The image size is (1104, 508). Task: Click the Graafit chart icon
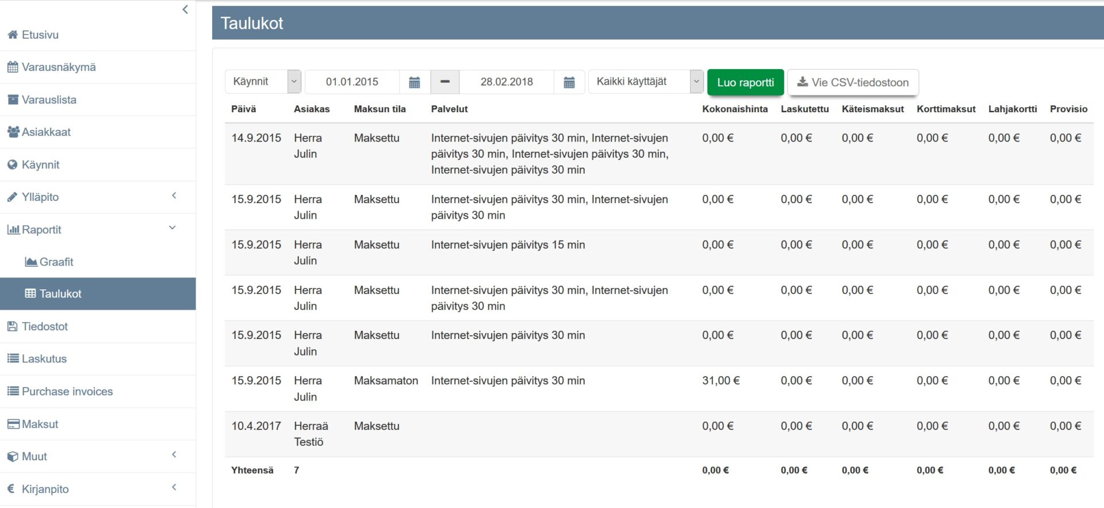(x=31, y=262)
